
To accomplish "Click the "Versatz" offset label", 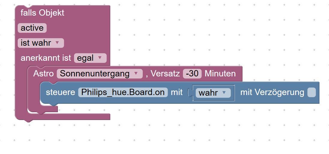I will (x=165, y=74).
